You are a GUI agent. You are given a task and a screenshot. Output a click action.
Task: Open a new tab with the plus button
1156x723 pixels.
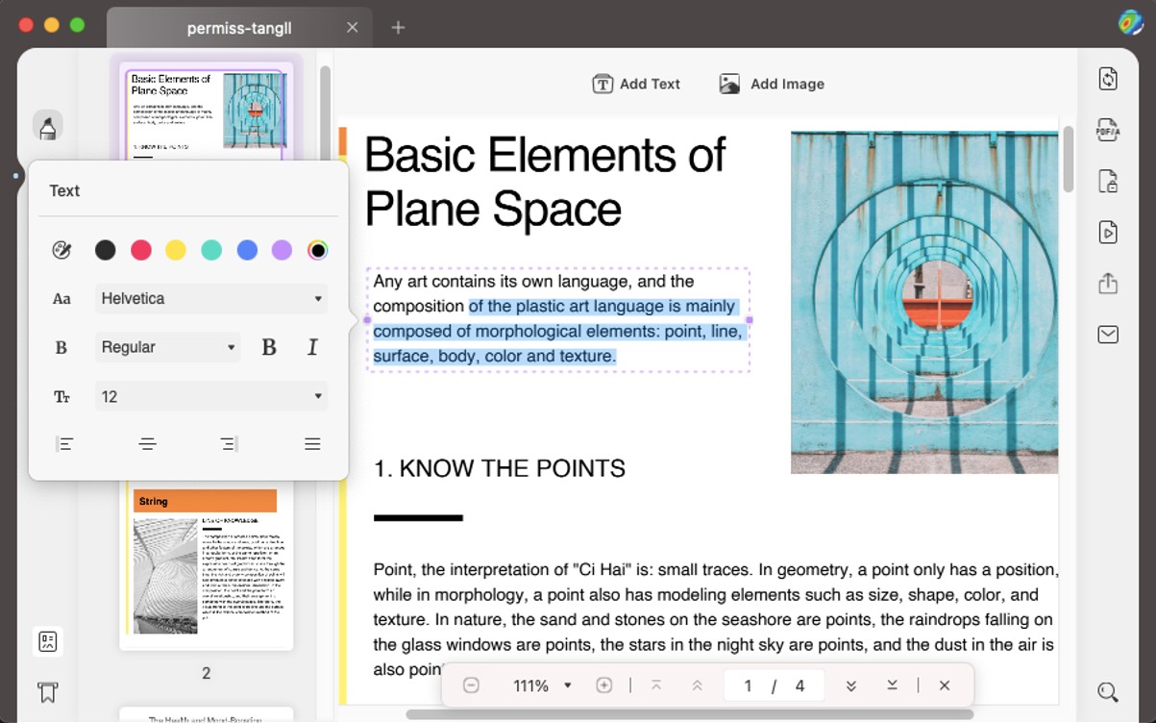pyautogui.click(x=397, y=28)
